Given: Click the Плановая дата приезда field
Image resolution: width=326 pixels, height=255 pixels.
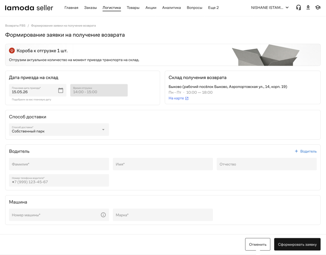Looking at the screenshot, I should tap(38, 90).
